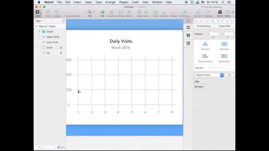269x151 pixels.
Task: Select the Rotate tool
Action: (x=121, y=12)
